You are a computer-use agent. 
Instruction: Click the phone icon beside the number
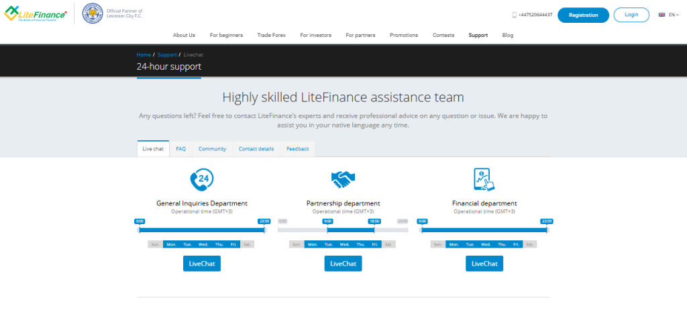515,15
